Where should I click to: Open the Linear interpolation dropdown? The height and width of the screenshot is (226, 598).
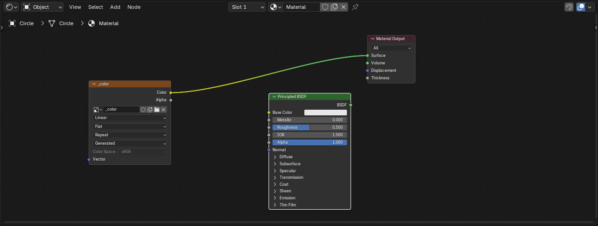(130, 118)
